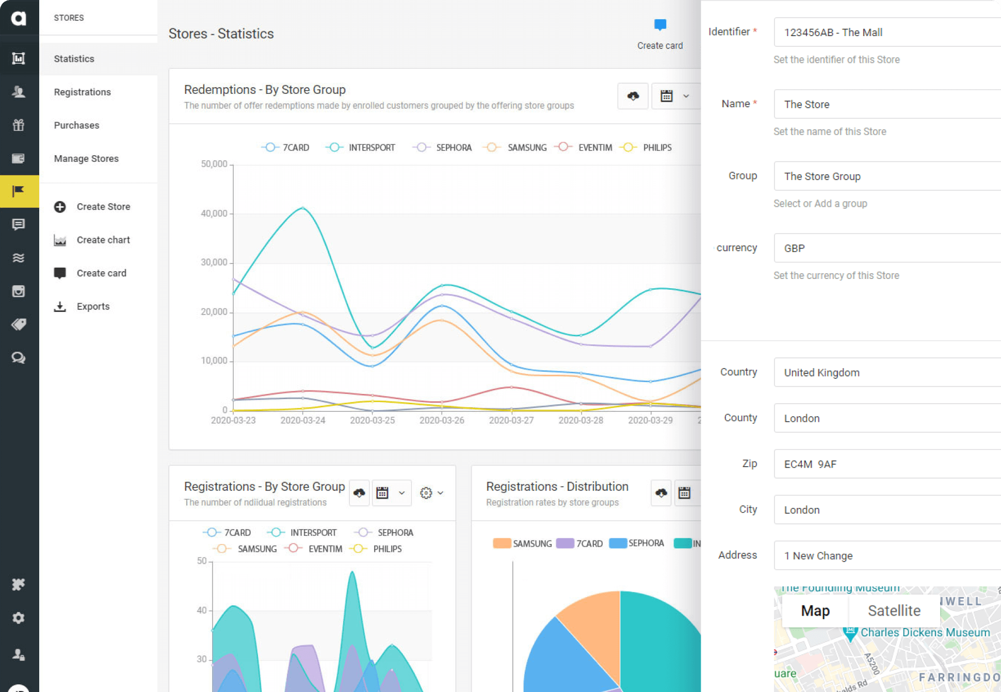Toggle PHILIPS series in Redemptions legend

pyautogui.click(x=645, y=147)
